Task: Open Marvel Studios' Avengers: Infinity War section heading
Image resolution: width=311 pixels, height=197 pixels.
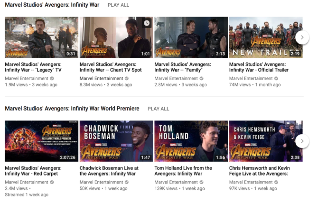Action: click(52, 5)
